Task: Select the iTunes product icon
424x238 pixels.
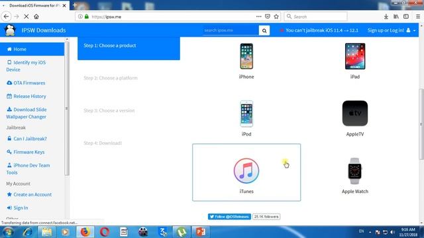Action: pos(246,171)
